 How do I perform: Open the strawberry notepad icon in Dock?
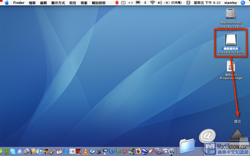[138, 151]
